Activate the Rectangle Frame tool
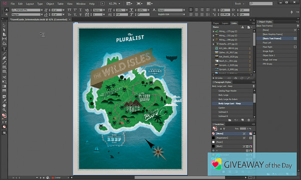Image resolution: width=301 pixels, height=180 pixels. pyautogui.click(x=4, y=67)
